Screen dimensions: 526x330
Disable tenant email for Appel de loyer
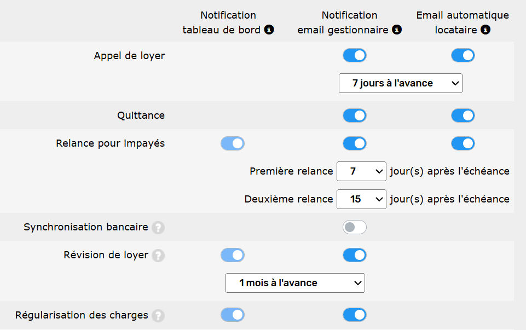point(463,55)
